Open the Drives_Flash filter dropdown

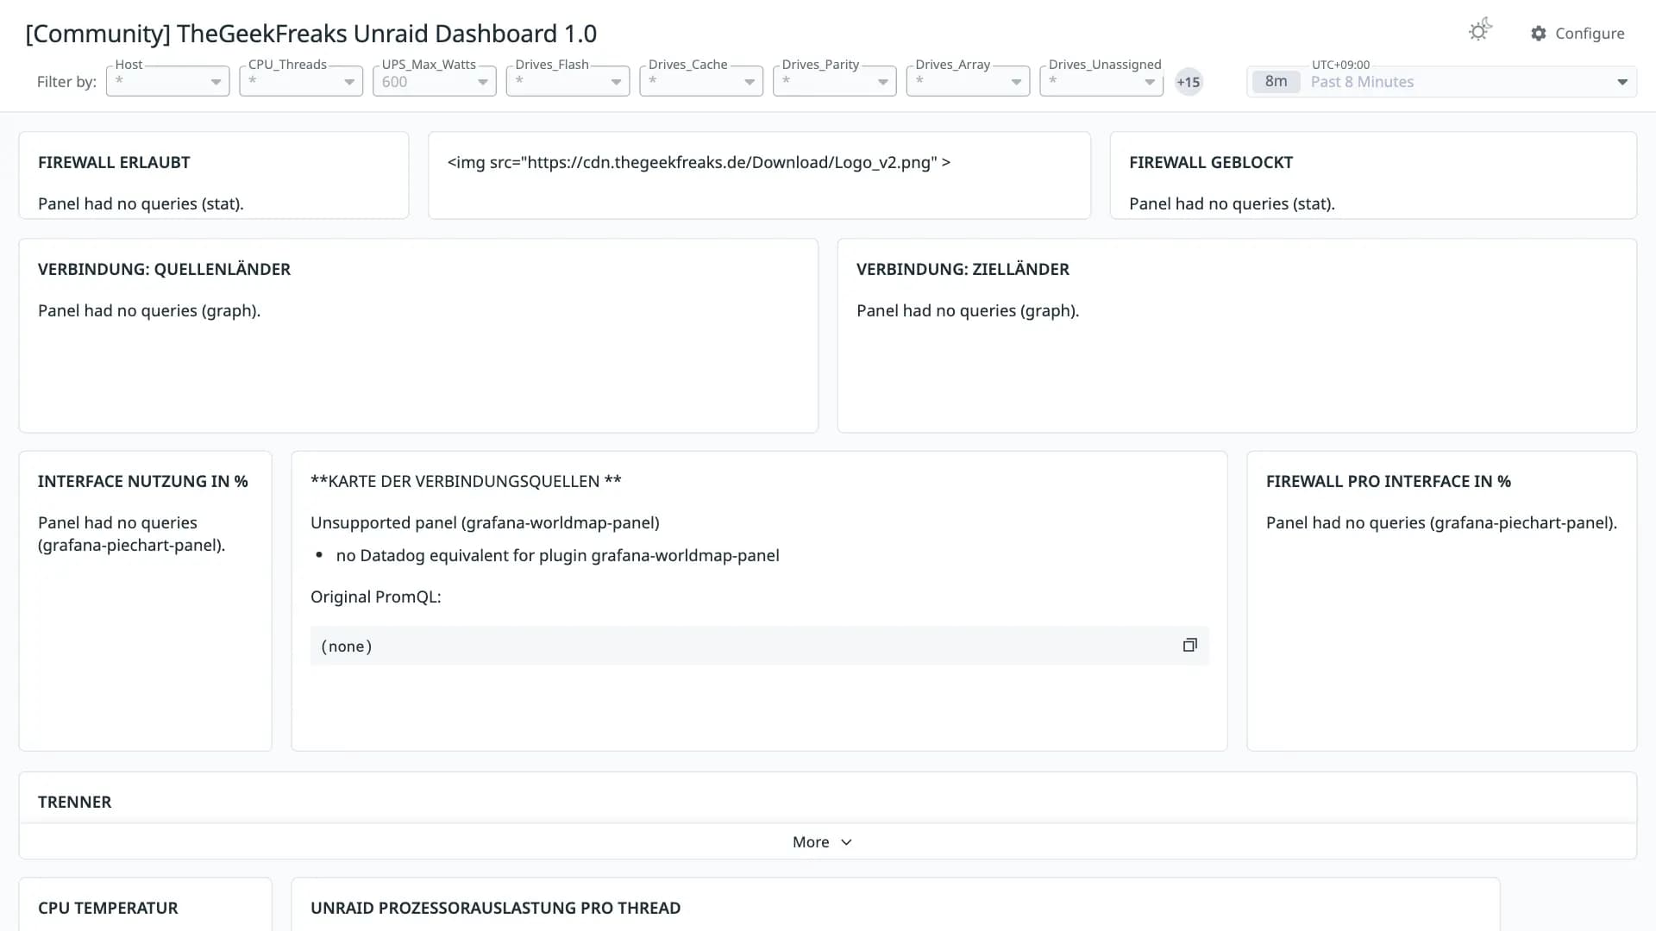click(568, 81)
